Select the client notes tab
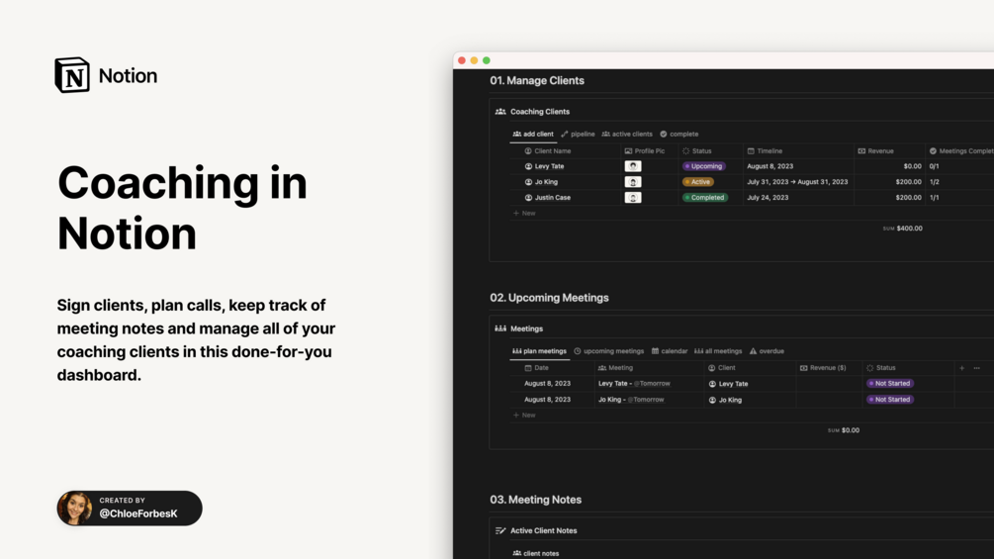This screenshot has width=994, height=559. click(536, 553)
